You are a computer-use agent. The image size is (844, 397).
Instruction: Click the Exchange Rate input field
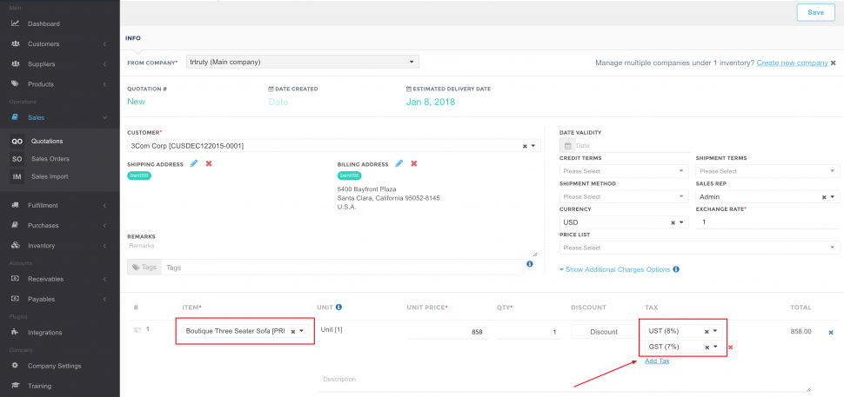coord(767,222)
